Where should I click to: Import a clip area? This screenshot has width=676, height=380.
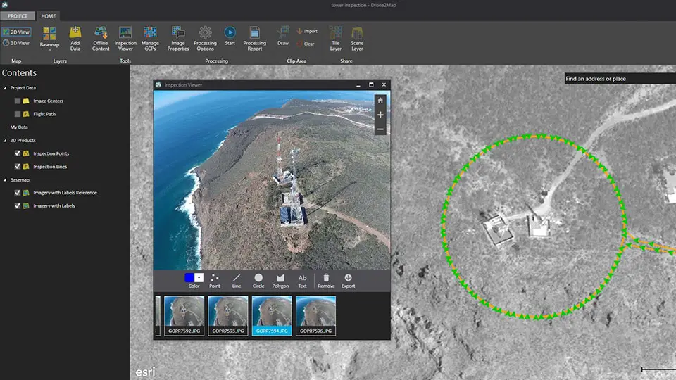point(307,31)
